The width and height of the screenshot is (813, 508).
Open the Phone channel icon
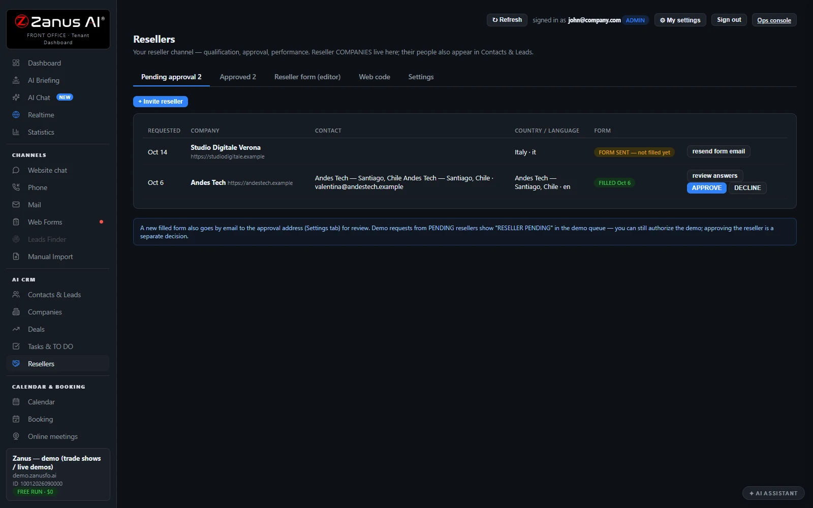click(16, 187)
